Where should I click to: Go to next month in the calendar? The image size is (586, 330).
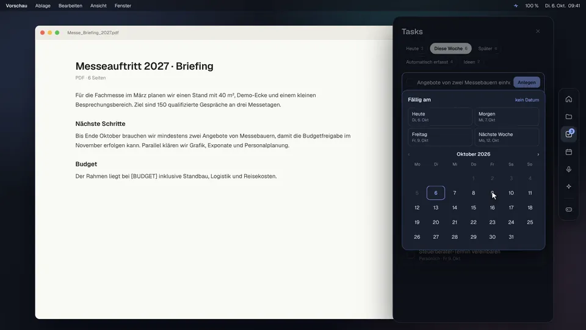(538, 154)
